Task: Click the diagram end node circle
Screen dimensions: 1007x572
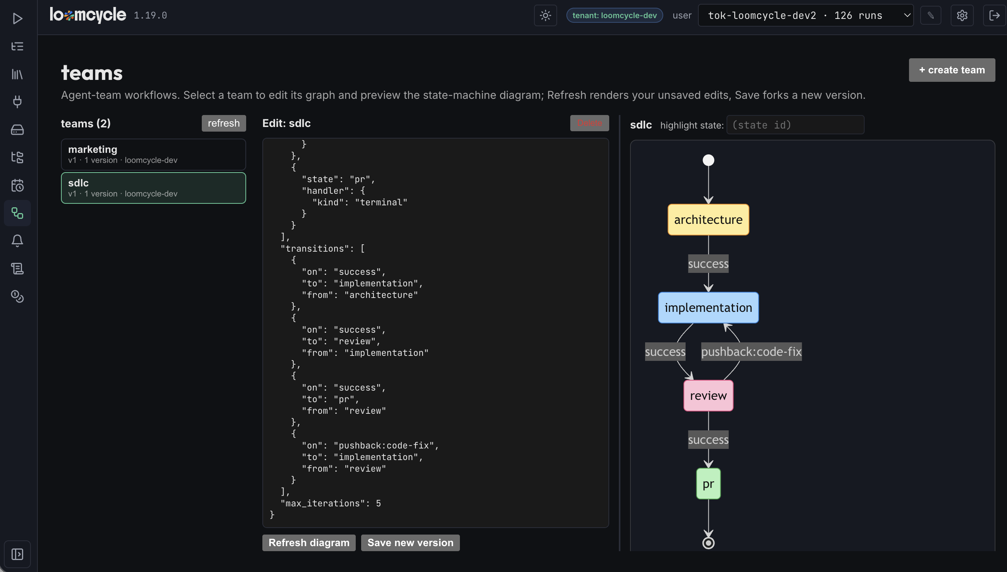Action: 708,543
